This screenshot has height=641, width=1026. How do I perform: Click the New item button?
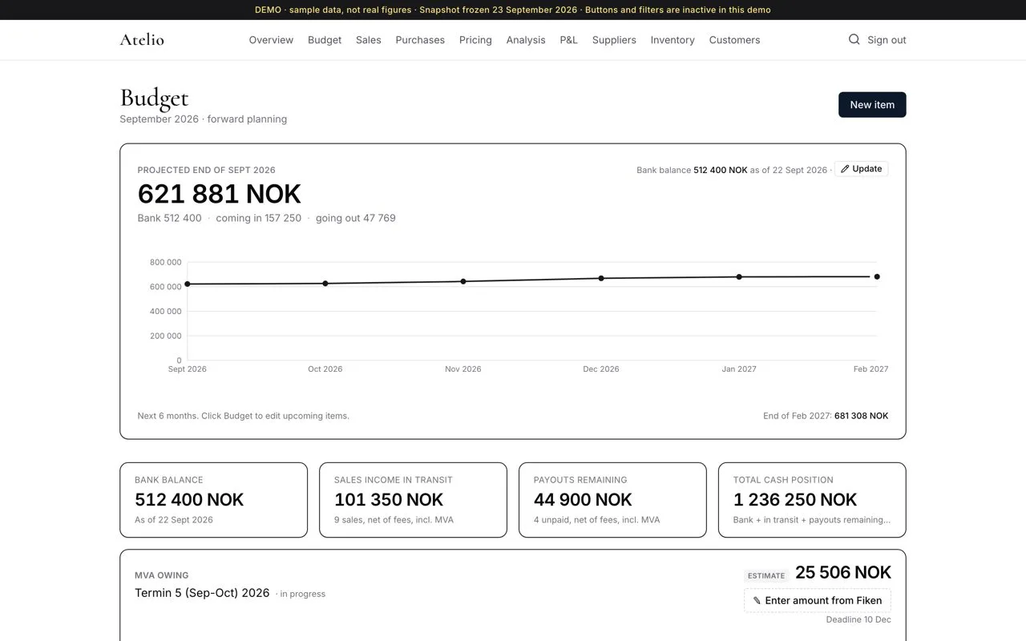(x=872, y=105)
